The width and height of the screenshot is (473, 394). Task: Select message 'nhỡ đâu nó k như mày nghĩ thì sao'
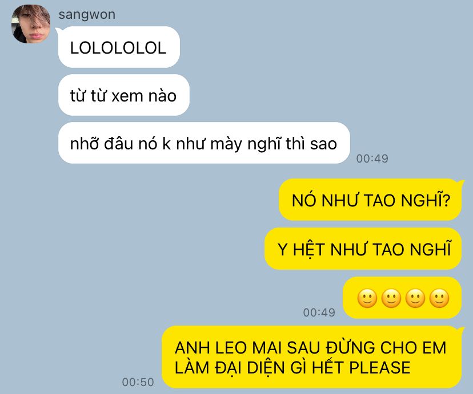coord(204,143)
